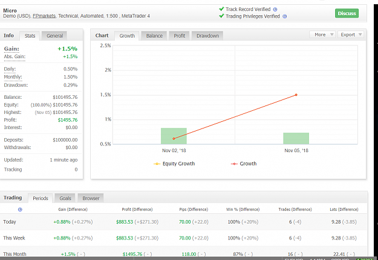Image resolution: width=378 pixels, height=260 pixels.
Task: Toggle the Equity Growth legend series
Action: click(174, 164)
